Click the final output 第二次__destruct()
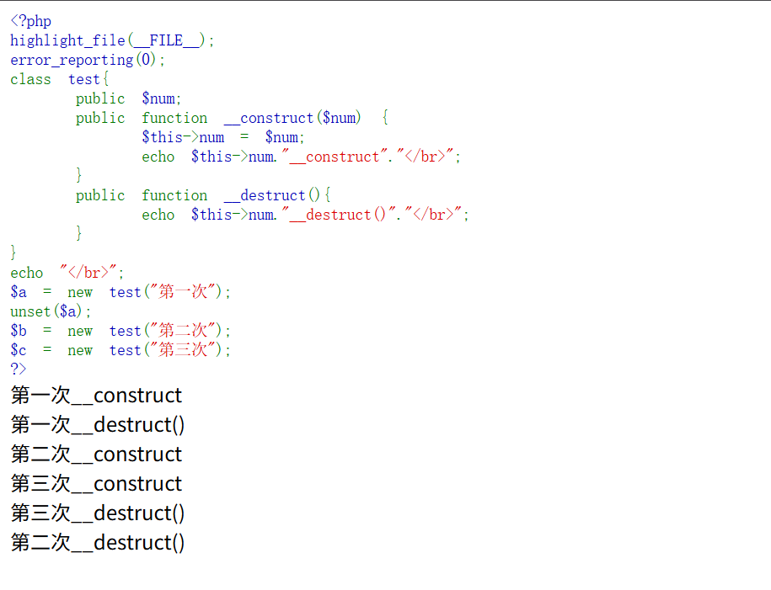Viewport: 771px width, 590px height. click(98, 543)
